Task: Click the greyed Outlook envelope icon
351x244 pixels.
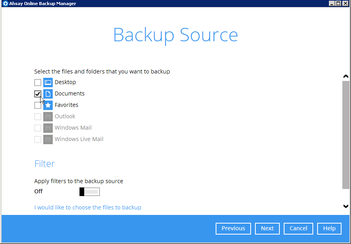Action: click(x=48, y=117)
